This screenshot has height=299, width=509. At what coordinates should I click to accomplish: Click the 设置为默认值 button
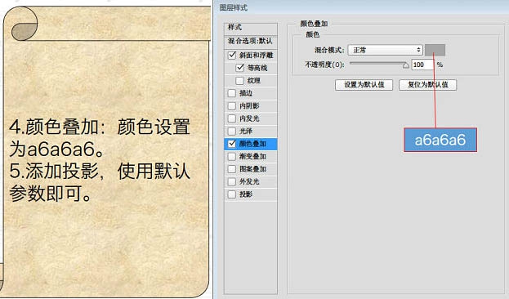click(x=364, y=85)
